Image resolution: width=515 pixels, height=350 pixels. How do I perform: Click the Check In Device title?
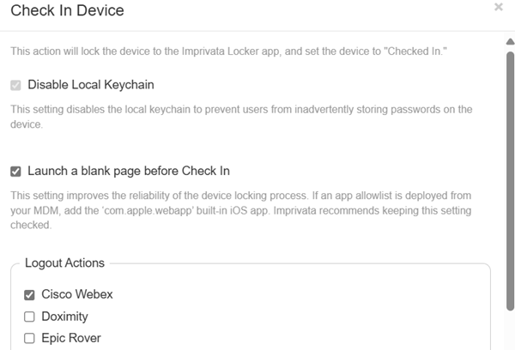pyautogui.click(x=67, y=11)
